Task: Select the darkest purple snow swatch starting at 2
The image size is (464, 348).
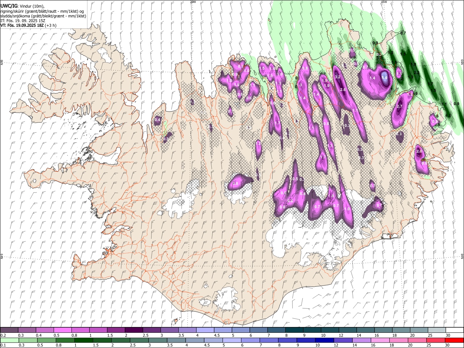Action: (x=133, y=330)
